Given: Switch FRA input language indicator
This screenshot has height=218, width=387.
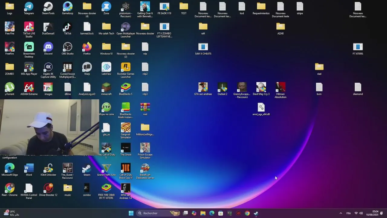Looking at the screenshot, I should [x=349, y=213].
